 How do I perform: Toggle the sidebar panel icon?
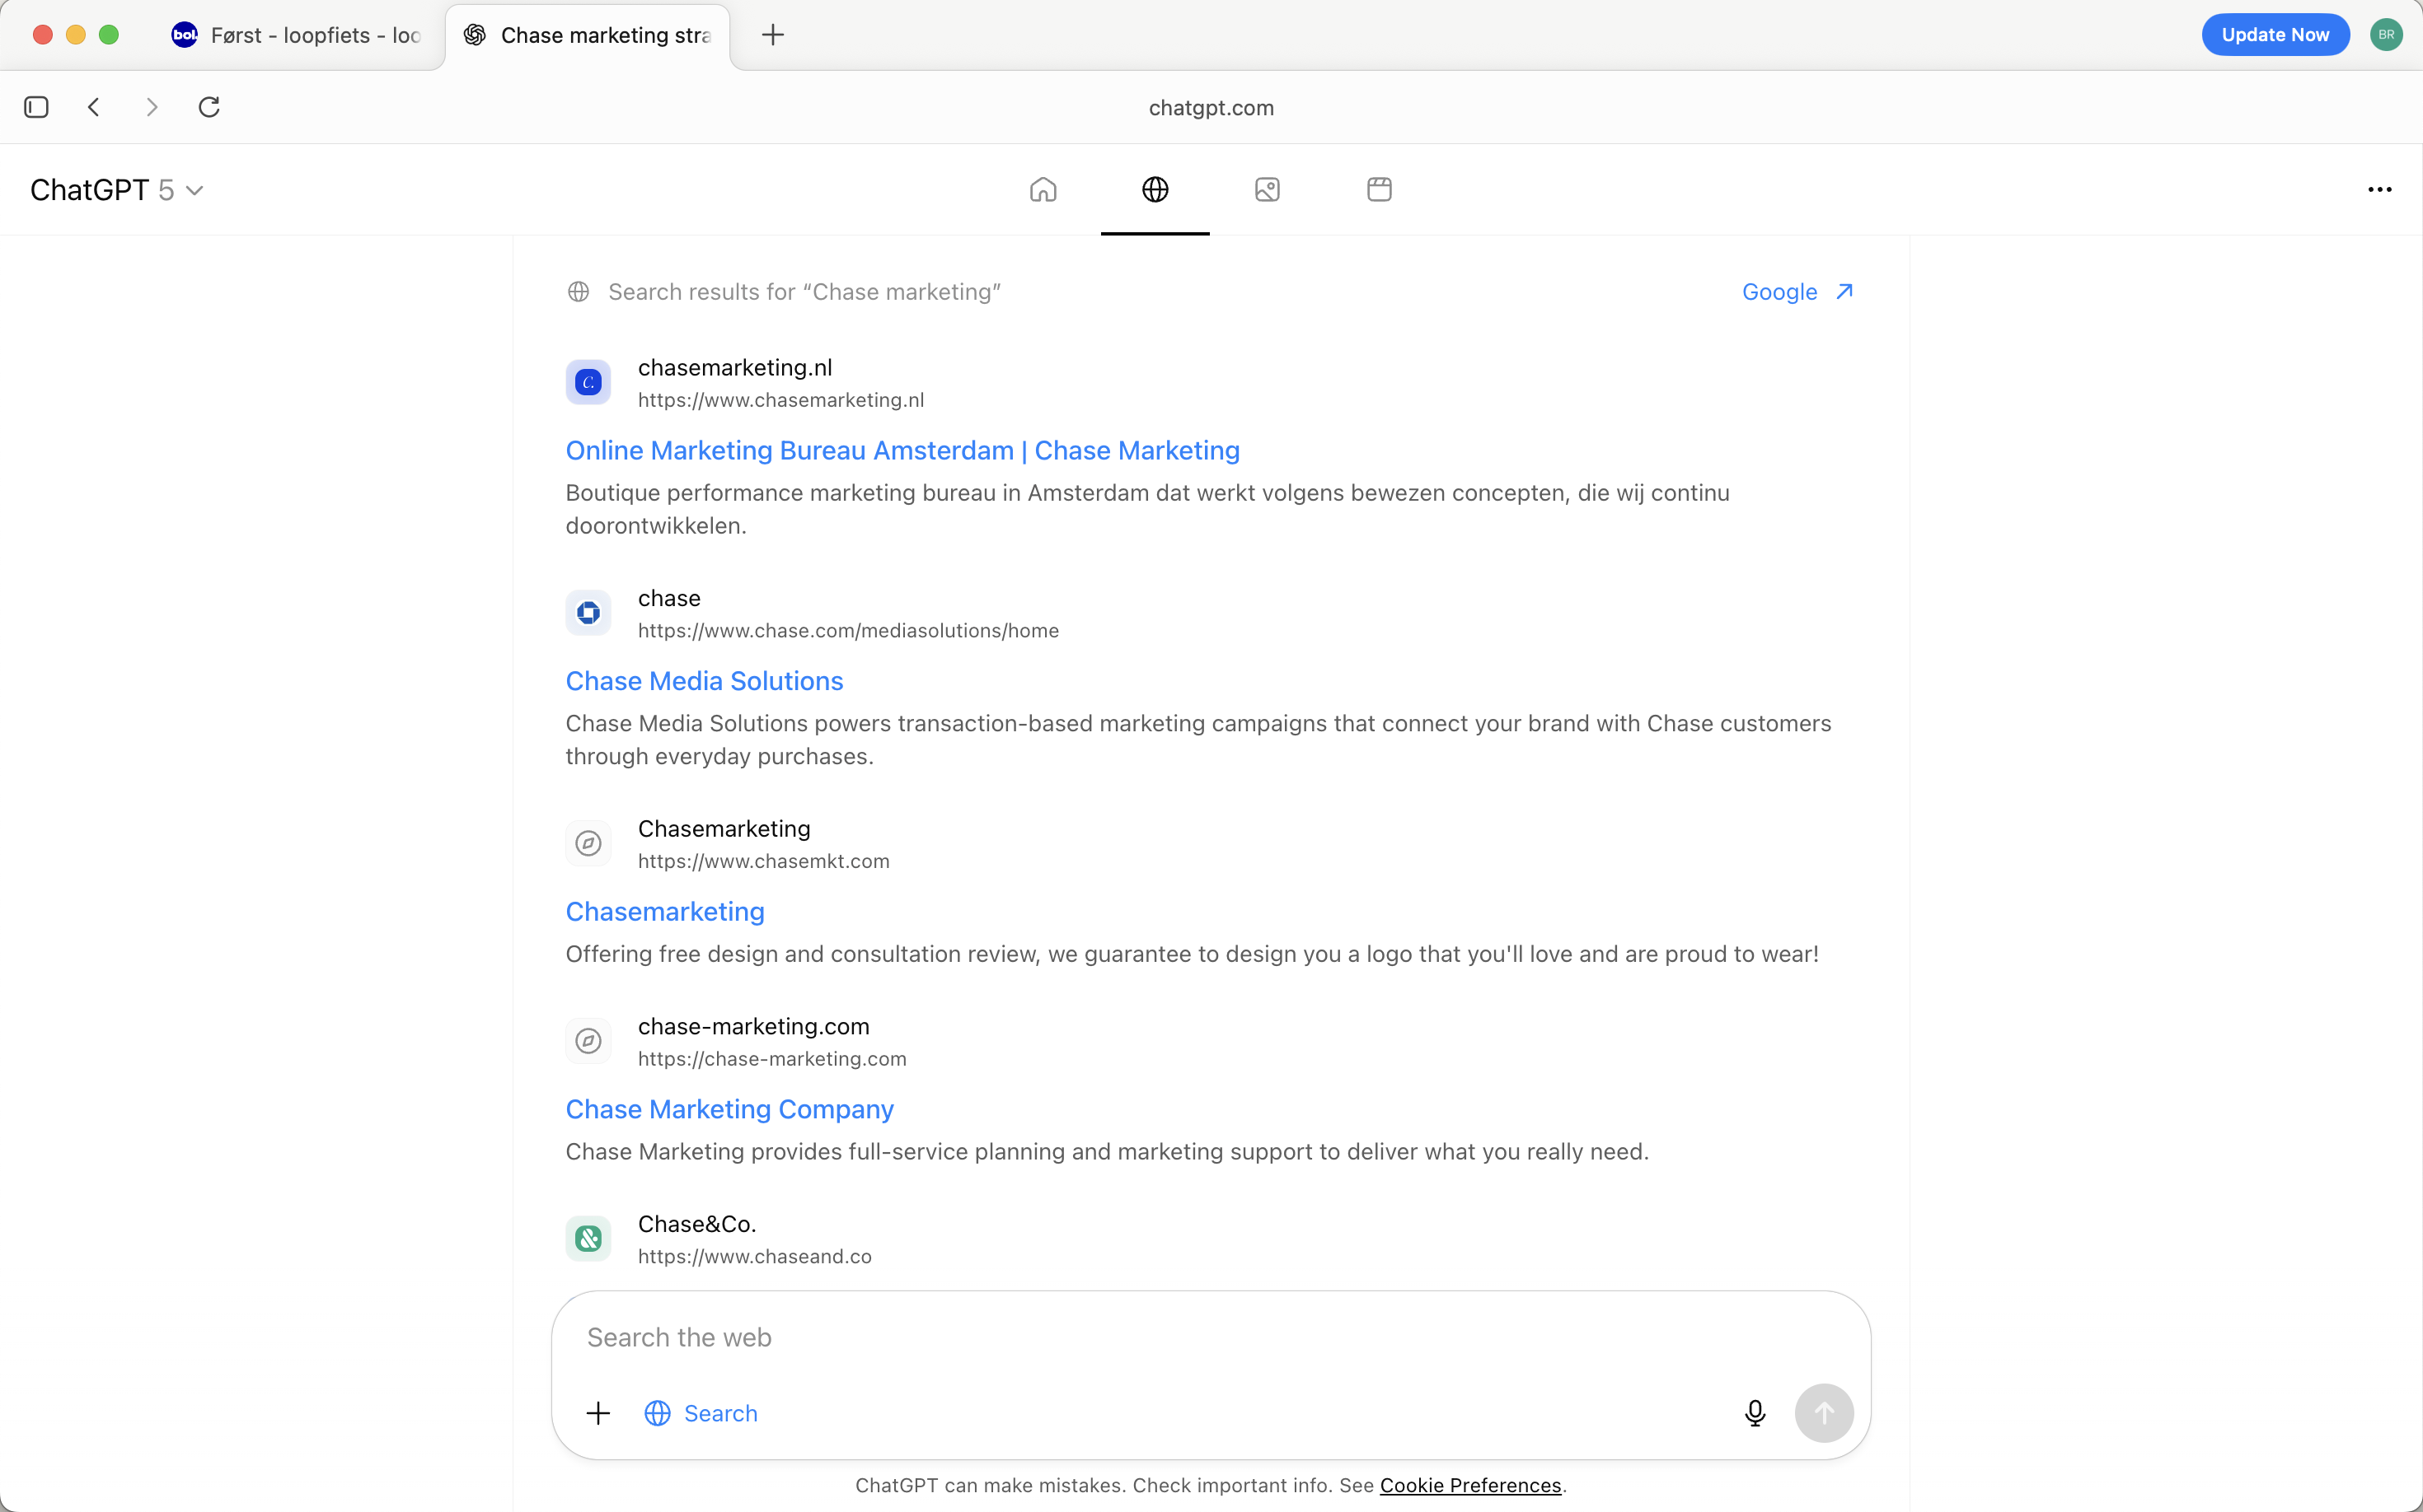click(36, 107)
